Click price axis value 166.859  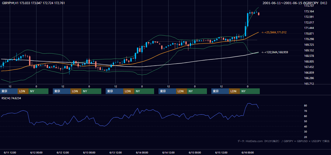[x=309, y=73]
